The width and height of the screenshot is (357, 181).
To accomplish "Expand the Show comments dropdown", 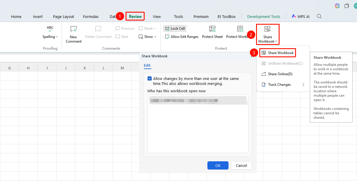I will [147, 37].
